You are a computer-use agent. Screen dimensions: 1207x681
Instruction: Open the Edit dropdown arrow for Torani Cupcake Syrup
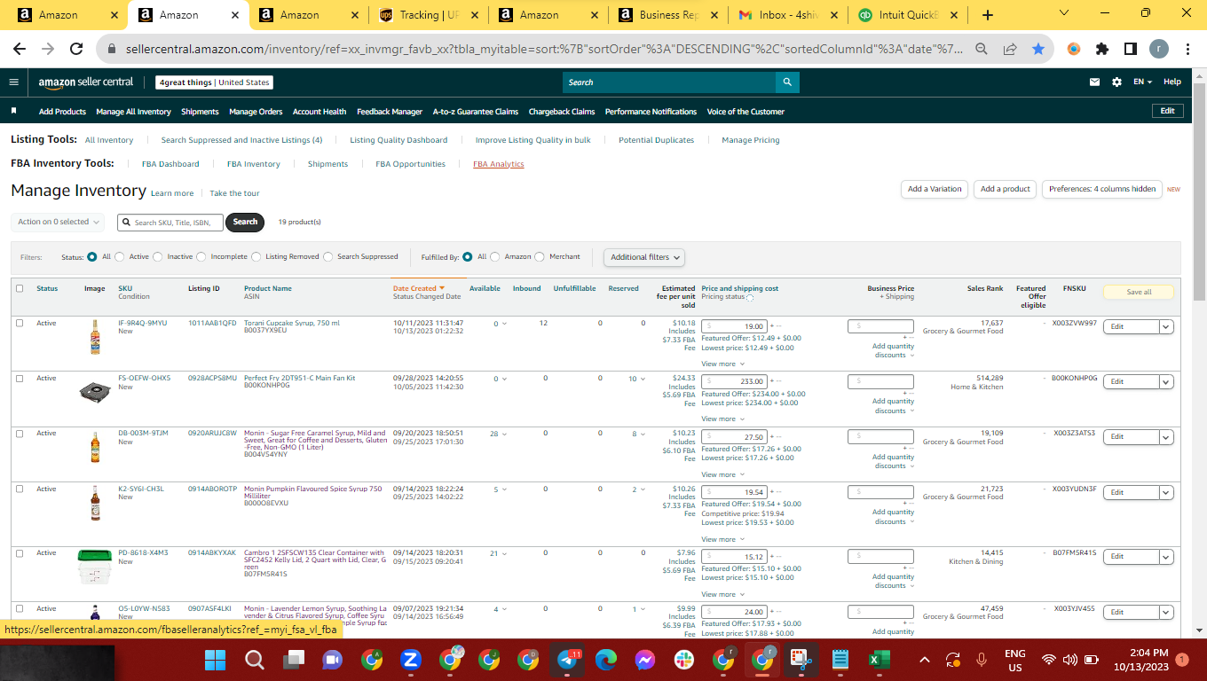1167,326
